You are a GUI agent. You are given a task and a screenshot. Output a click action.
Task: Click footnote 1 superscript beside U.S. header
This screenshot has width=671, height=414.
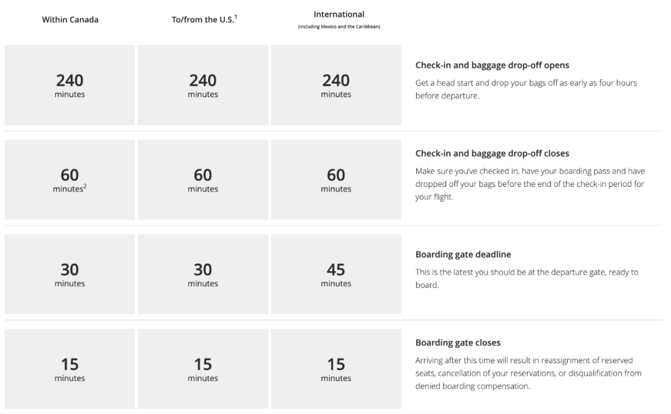(236, 17)
